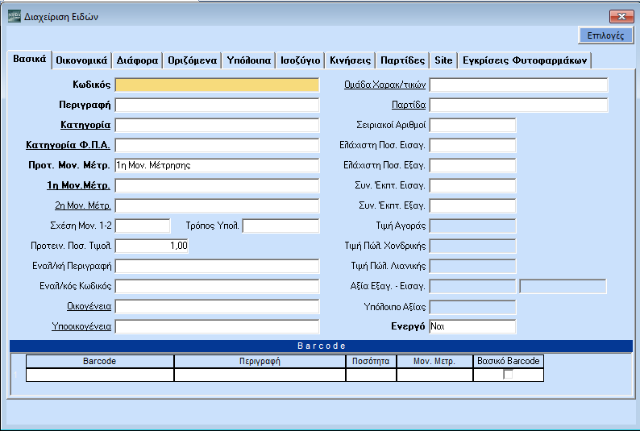Click the Υπόλοιπο Αξίας field
Viewport: 640px width, 431px height.
click(x=472, y=306)
